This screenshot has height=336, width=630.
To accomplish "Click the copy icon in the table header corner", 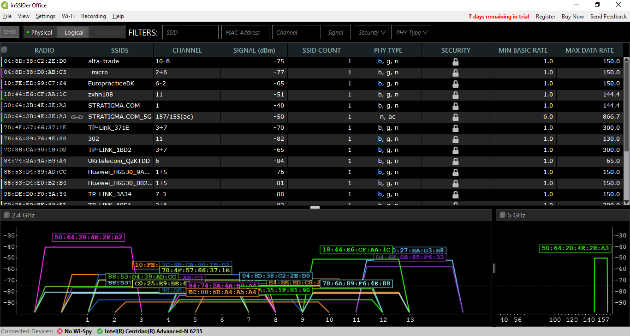I will coord(4,50).
